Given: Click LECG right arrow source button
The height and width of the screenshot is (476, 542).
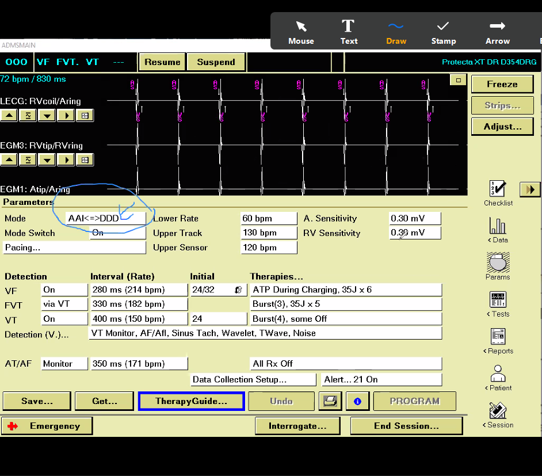Looking at the screenshot, I should tap(66, 116).
